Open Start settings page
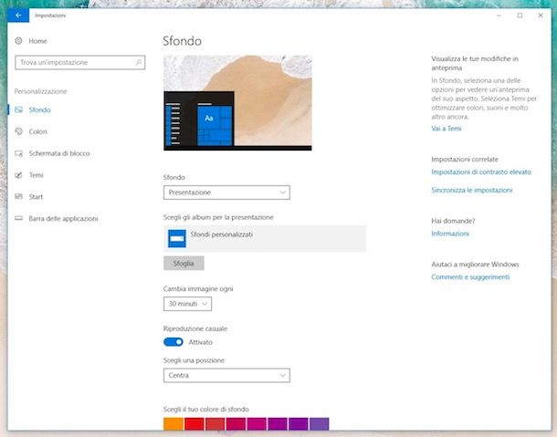Viewport: 557px width, 437px height. point(36,197)
